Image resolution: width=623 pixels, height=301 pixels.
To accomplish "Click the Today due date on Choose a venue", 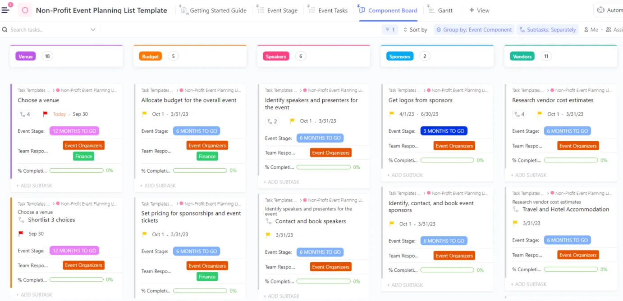I will tap(60, 114).
